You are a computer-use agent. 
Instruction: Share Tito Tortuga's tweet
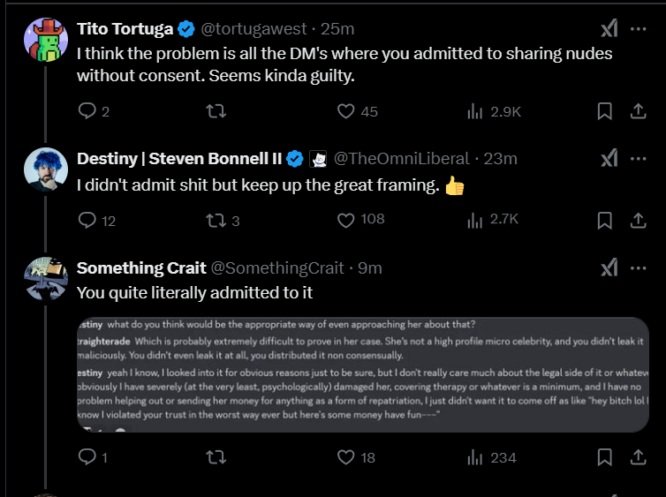coord(637,111)
